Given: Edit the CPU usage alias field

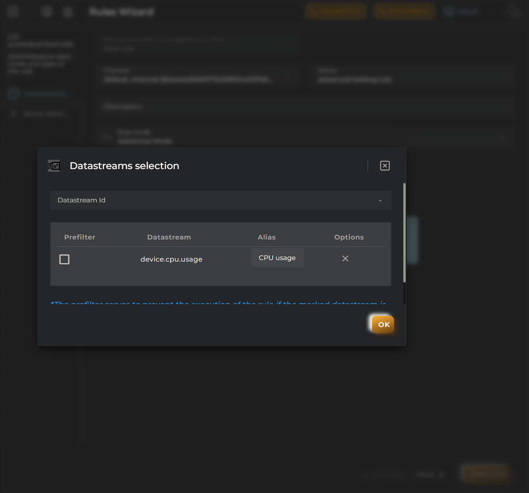Looking at the screenshot, I should tap(277, 258).
